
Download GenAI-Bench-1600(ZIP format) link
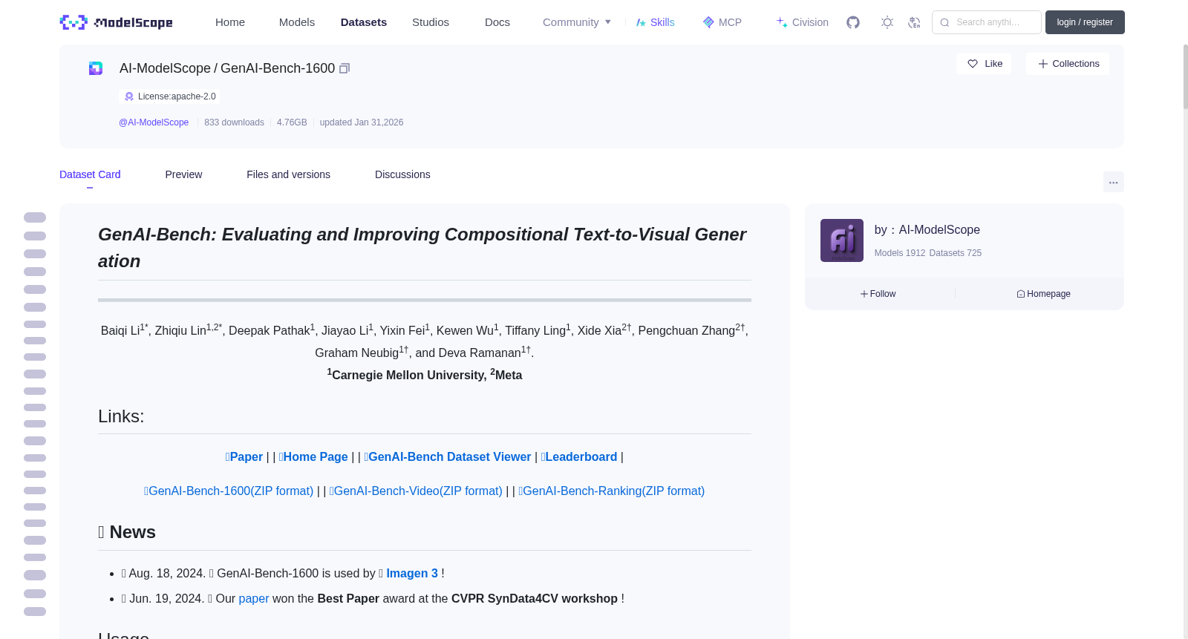[x=229, y=491]
